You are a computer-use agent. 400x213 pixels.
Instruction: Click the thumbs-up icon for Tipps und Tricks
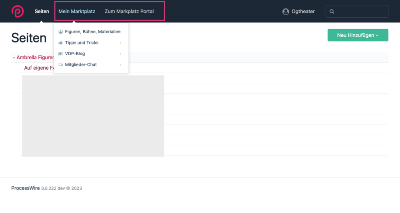pyautogui.click(x=61, y=42)
